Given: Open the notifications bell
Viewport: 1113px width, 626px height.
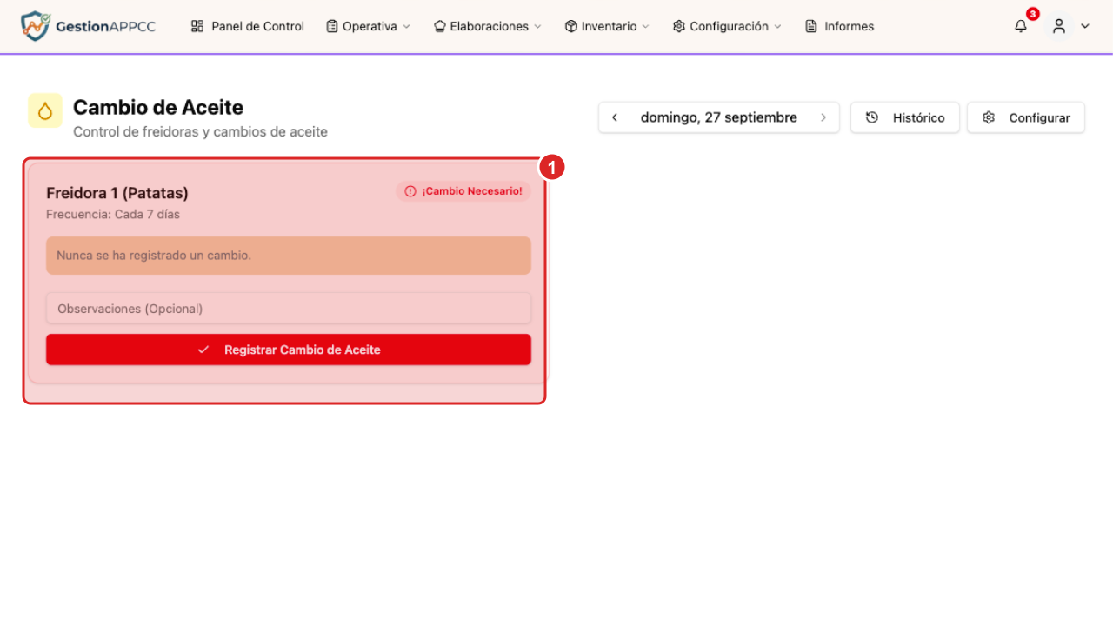Looking at the screenshot, I should pos(1021,26).
